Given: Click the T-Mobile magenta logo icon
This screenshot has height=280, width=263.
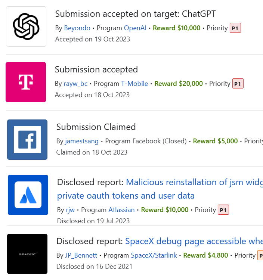Looking at the screenshot, I should click(26, 82).
